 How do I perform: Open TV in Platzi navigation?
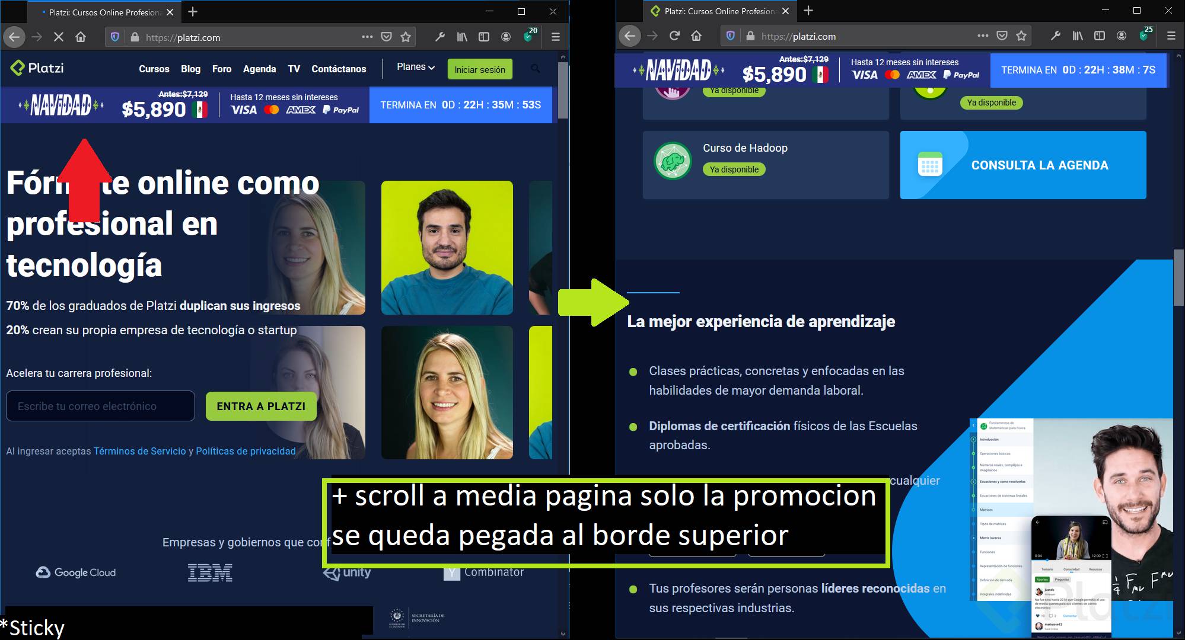click(294, 69)
